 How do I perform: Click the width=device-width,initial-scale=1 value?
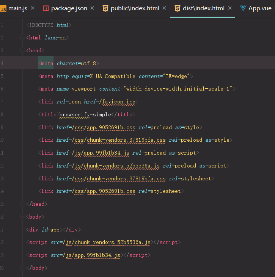[x=178, y=89]
